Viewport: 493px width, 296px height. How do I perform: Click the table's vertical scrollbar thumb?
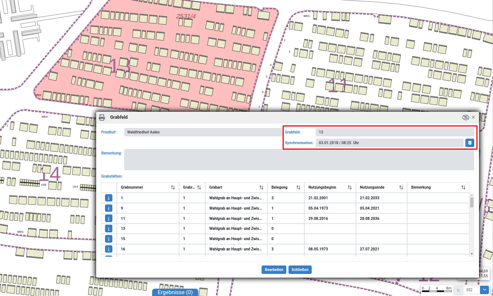pos(472,202)
